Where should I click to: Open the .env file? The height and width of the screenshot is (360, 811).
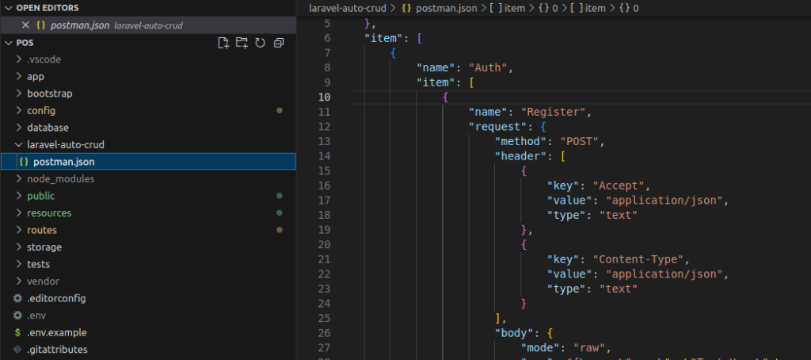point(38,316)
